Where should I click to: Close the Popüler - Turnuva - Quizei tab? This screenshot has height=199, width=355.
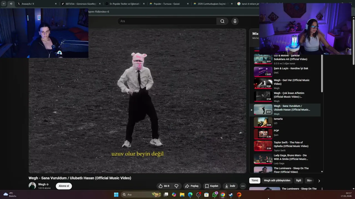point(188,4)
